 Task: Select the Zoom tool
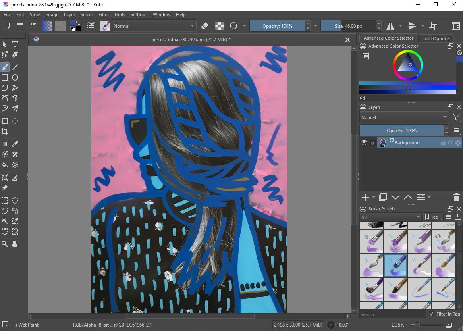5,244
